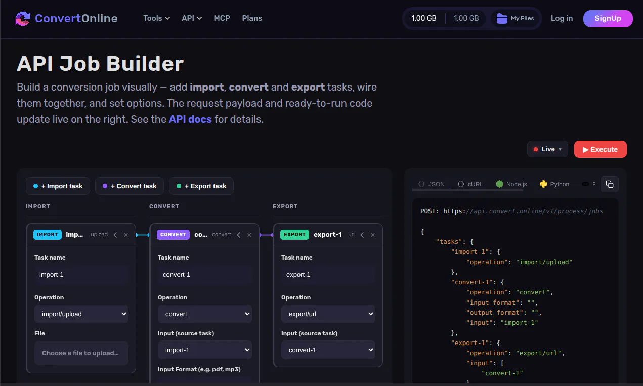Screen dimensions: 643x386
Task: Add a new Import task
Action: 58,186
